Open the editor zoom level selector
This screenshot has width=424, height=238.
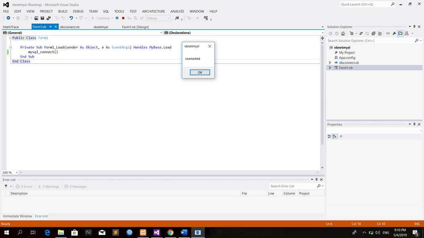coord(10,172)
